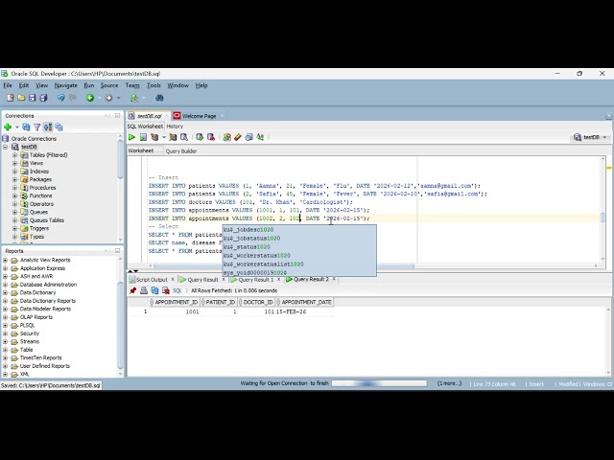Click the Filter funnel icon in Connections panel
This screenshot has width=614, height=460.
(x=36, y=127)
